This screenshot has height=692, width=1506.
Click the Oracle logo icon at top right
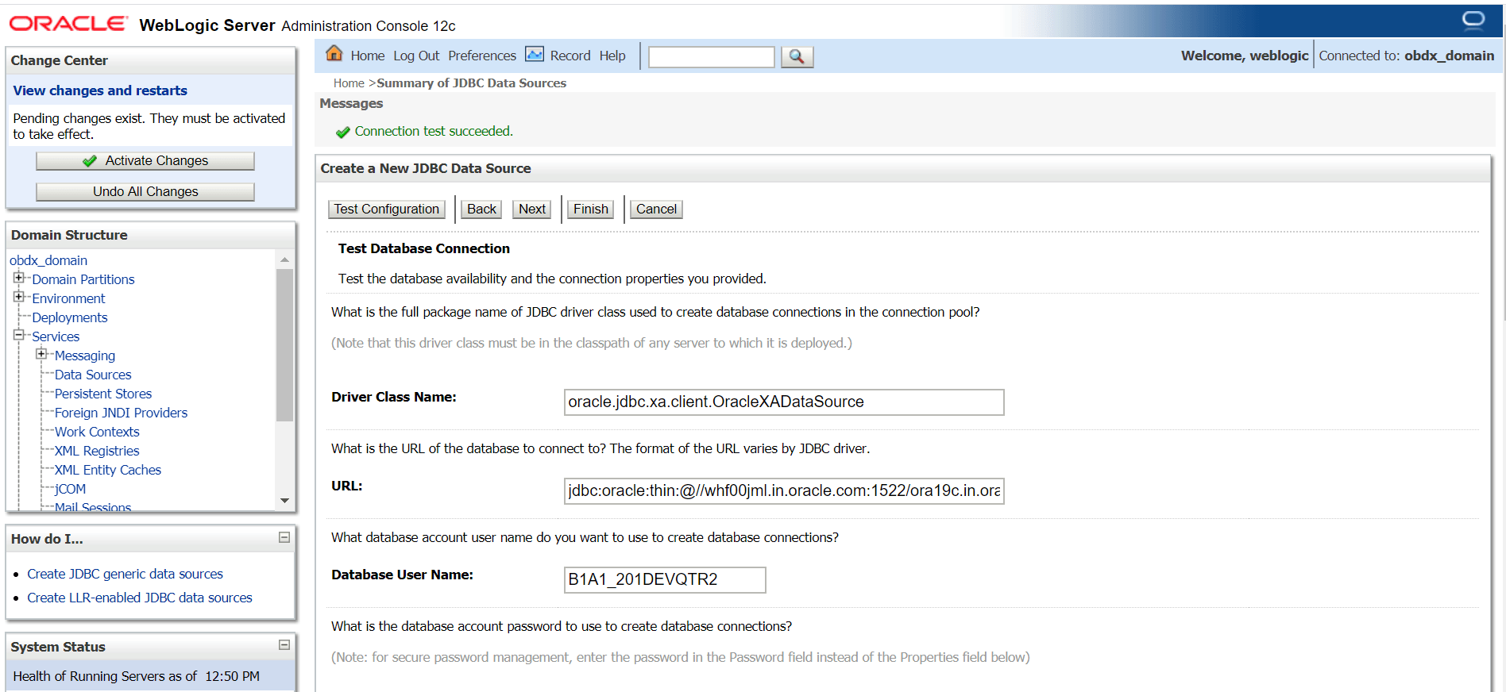[x=1473, y=21]
